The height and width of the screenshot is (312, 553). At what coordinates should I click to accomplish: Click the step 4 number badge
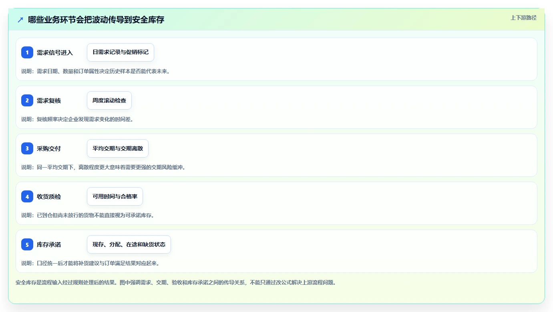27,196
